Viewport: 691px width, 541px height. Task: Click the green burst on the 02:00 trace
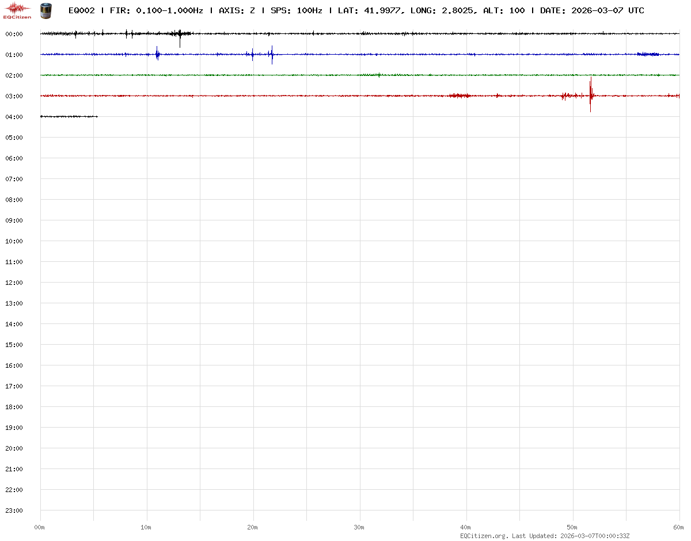click(x=378, y=74)
